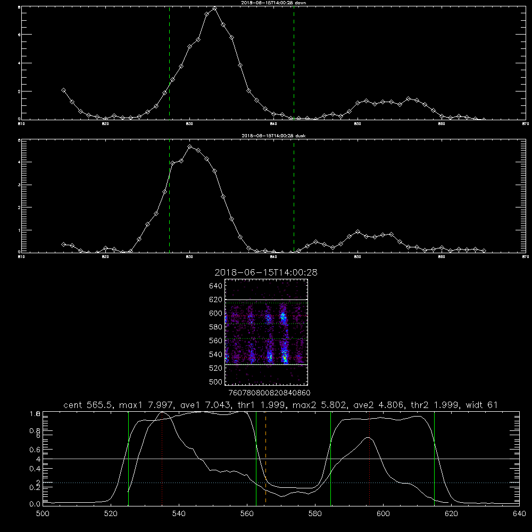Click the x-axis tick labels below the spectral image

[x=269, y=393]
